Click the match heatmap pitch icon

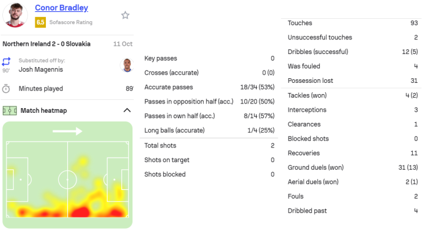coord(10,111)
